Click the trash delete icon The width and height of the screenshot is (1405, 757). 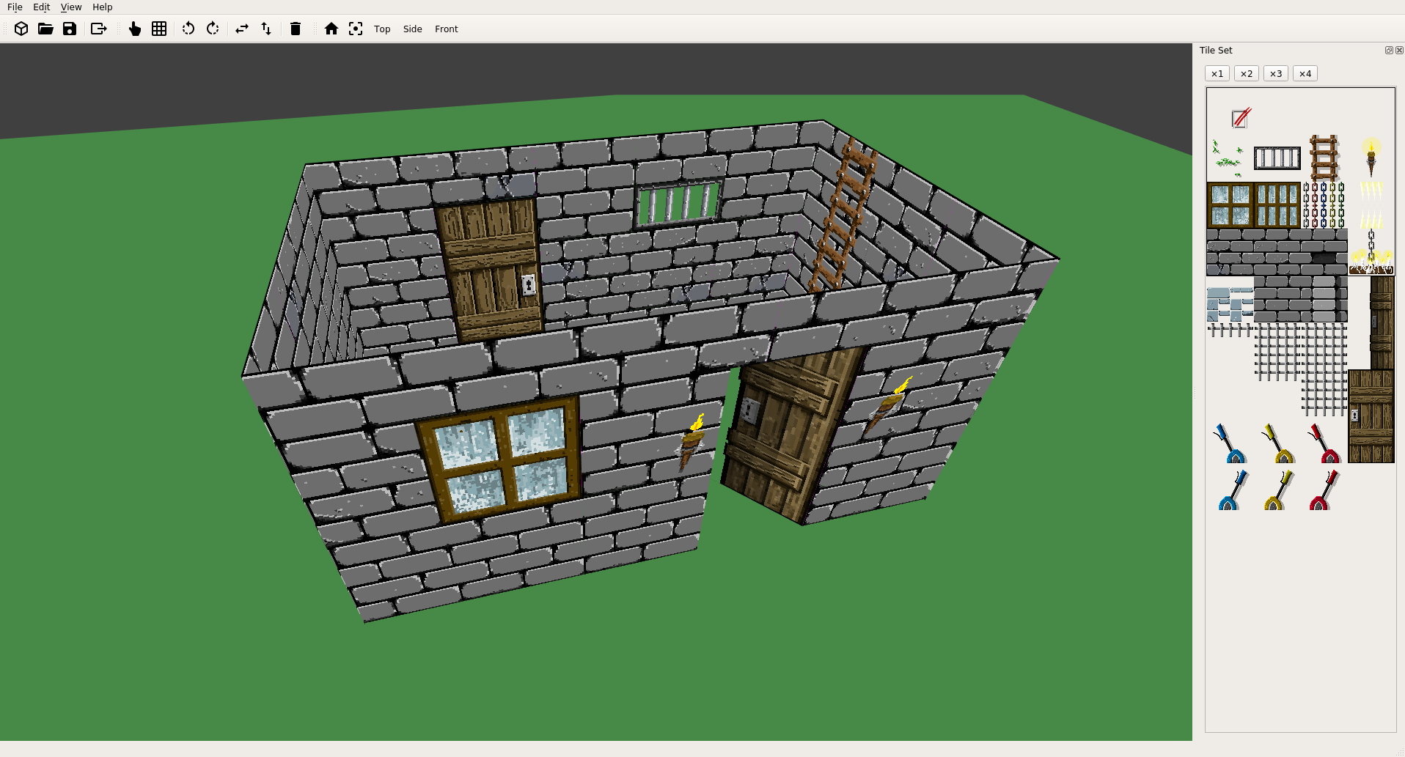[x=296, y=29]
